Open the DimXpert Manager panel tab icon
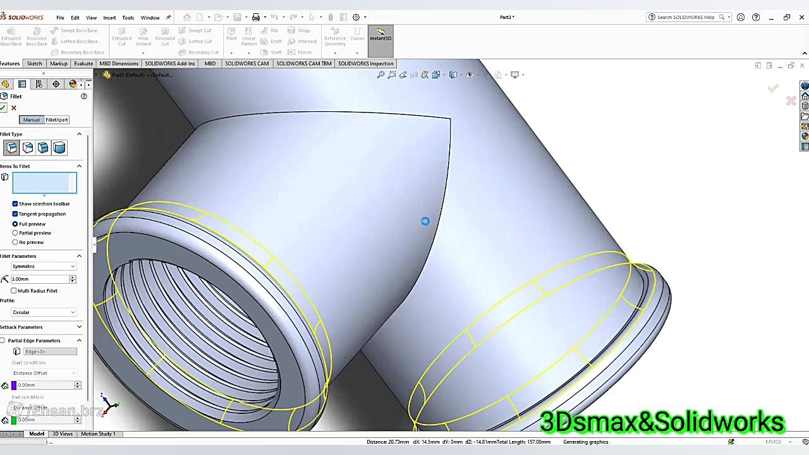 pos(56,84)
